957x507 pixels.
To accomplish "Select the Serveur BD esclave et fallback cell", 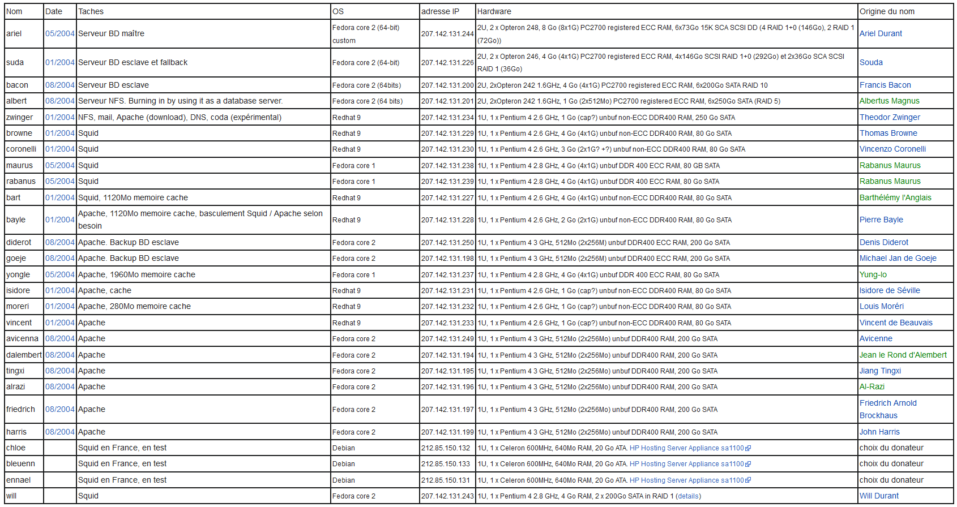I will tap(203, 62).
